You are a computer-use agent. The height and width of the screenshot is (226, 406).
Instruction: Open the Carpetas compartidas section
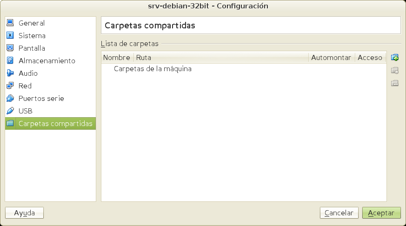[x=55, y=124]
